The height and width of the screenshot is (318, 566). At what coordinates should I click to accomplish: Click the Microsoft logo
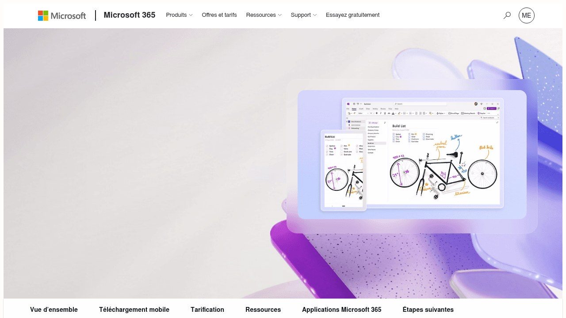point(62,15)
